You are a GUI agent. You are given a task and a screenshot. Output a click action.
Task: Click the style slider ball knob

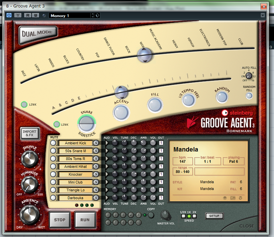(x=144, y=55)
